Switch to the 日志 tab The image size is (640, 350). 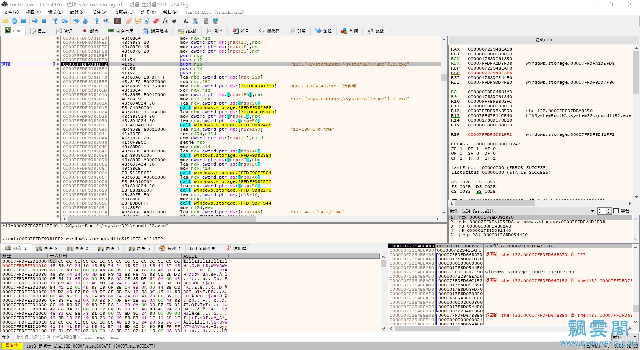point(38,31)
